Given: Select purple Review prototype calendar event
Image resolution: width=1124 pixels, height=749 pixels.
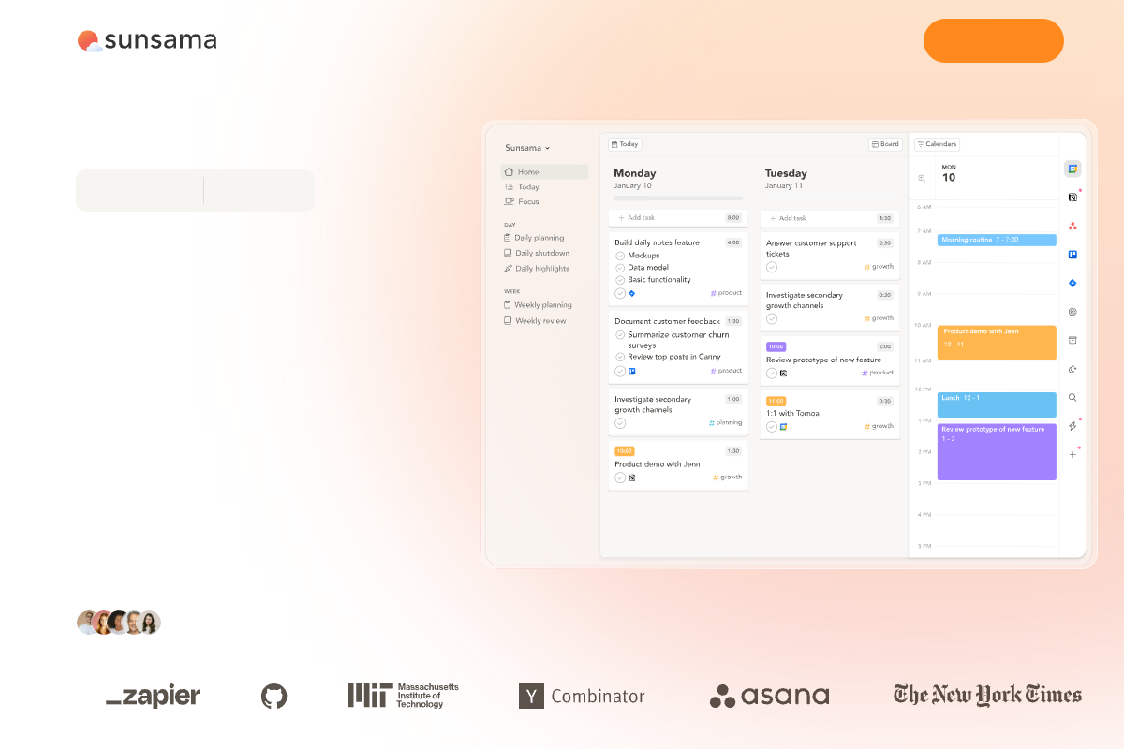Looking at the screenshot, I should [997, 452].
